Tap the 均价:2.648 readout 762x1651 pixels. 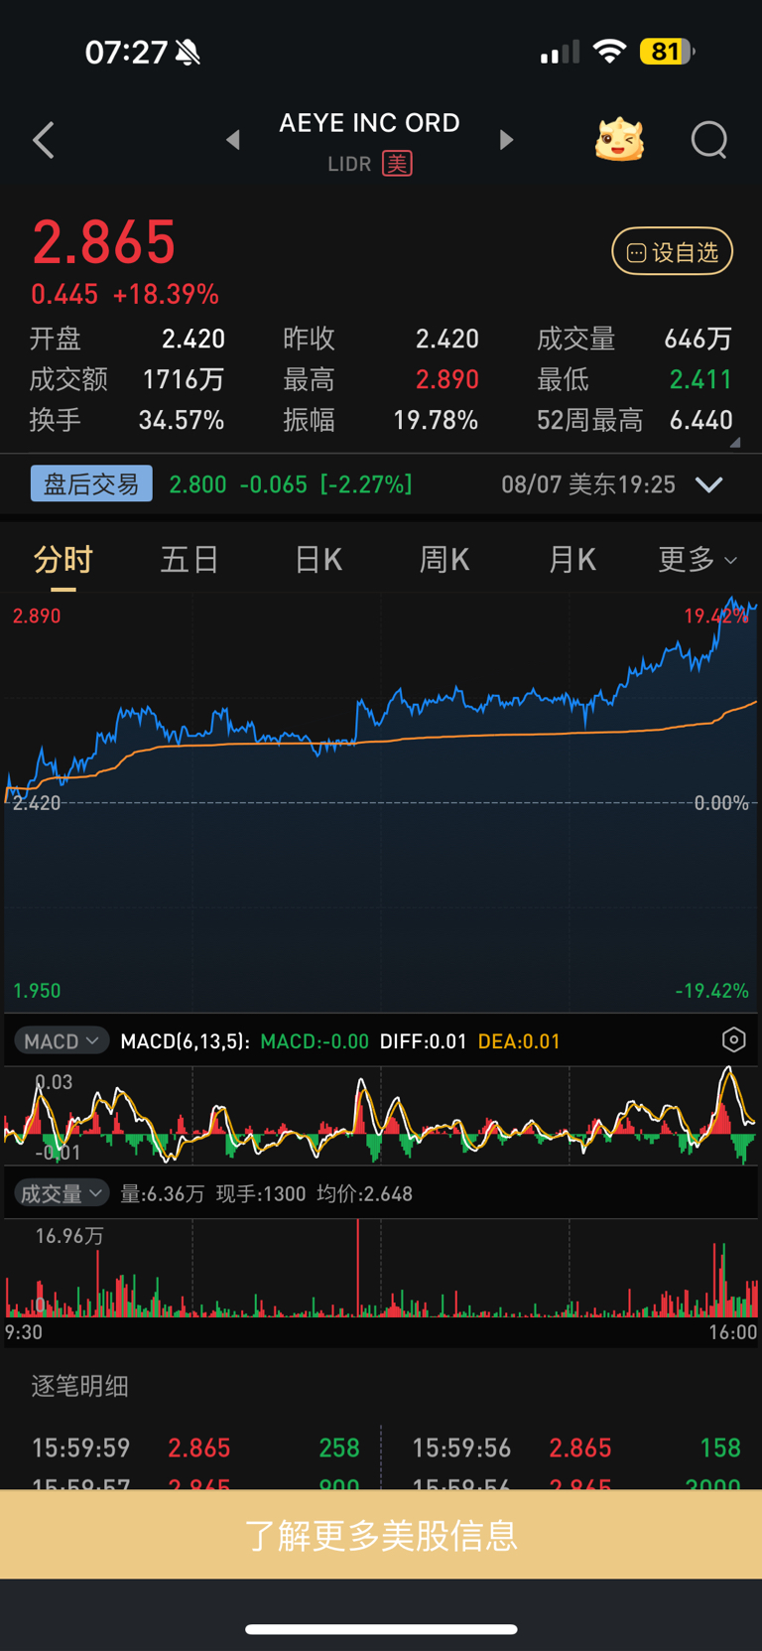point(364,1193)
